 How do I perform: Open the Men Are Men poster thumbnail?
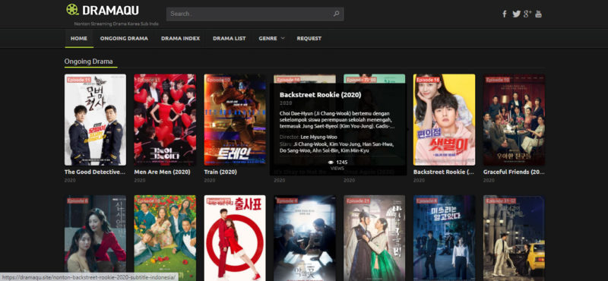coord(165,120)
